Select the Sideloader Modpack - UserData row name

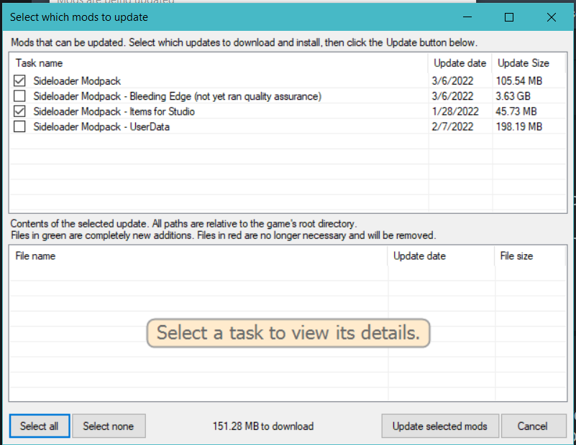click(x=101, y=127)
